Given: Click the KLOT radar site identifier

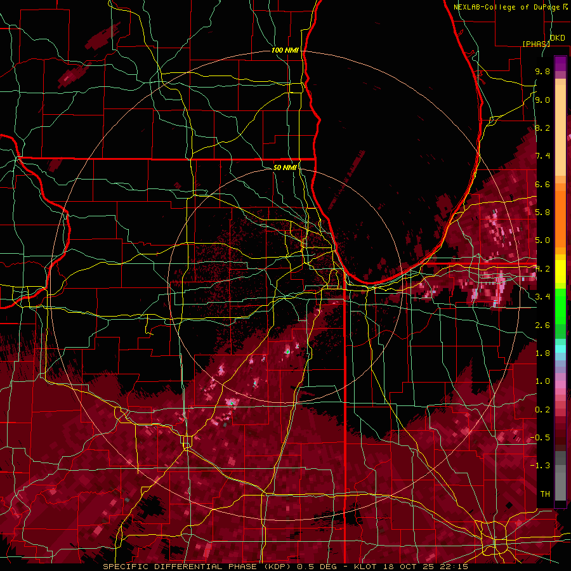Looking at the screenshot, I should (x=366, y=567).
